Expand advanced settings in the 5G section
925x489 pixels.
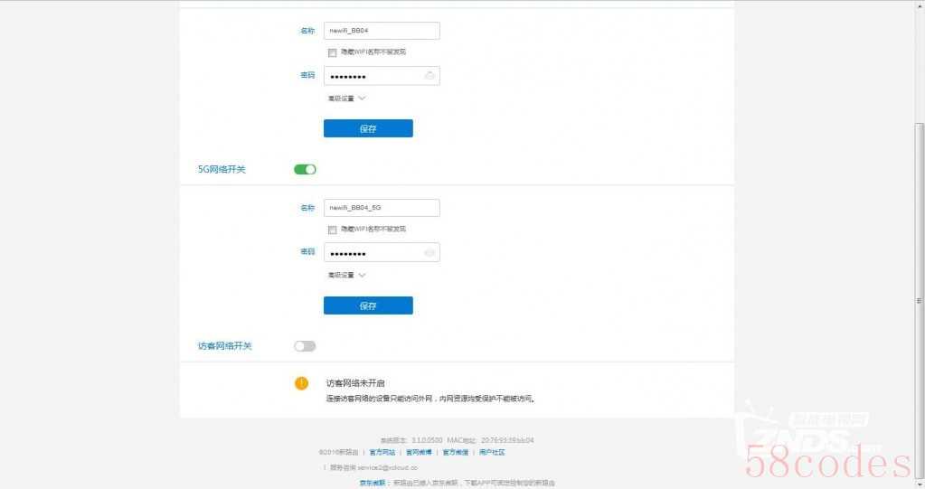click(347, 276)
